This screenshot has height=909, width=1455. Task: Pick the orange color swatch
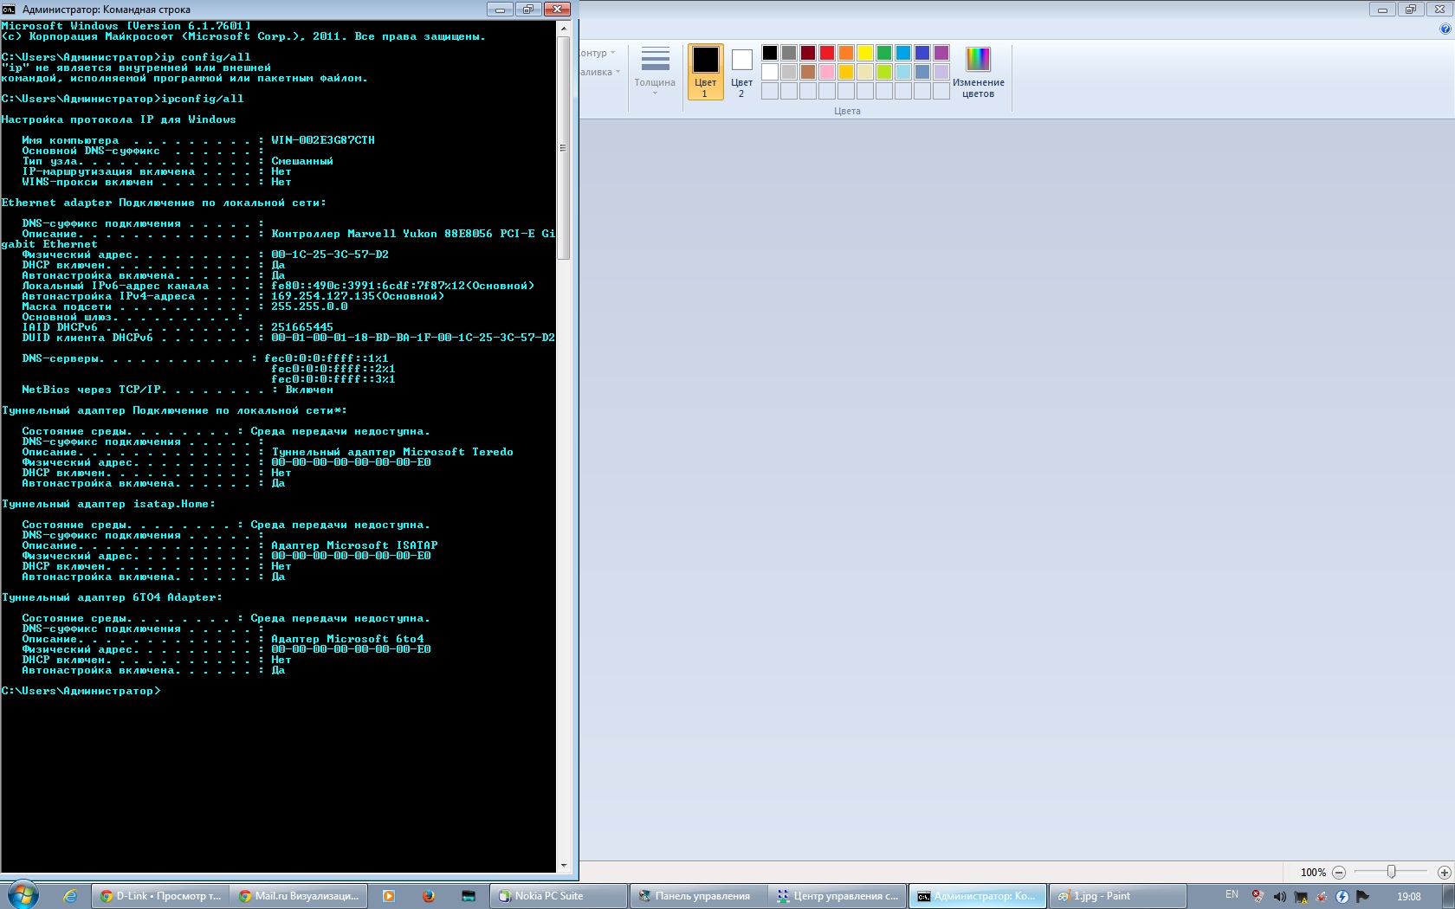(846, 53)
